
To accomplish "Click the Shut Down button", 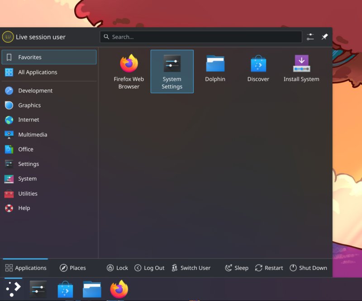I will [308, 267].
